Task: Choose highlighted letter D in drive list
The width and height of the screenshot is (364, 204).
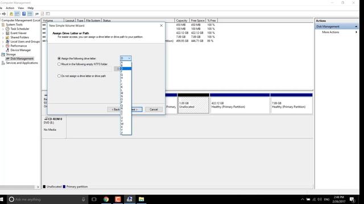Action: tap(126, 69)
